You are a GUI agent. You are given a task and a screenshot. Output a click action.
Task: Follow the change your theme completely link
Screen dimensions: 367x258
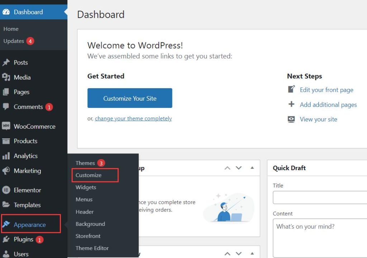133,119
